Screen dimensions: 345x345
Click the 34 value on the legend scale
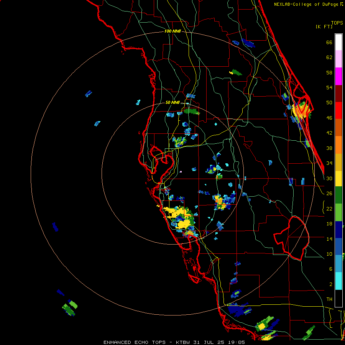tap(329, 163)
